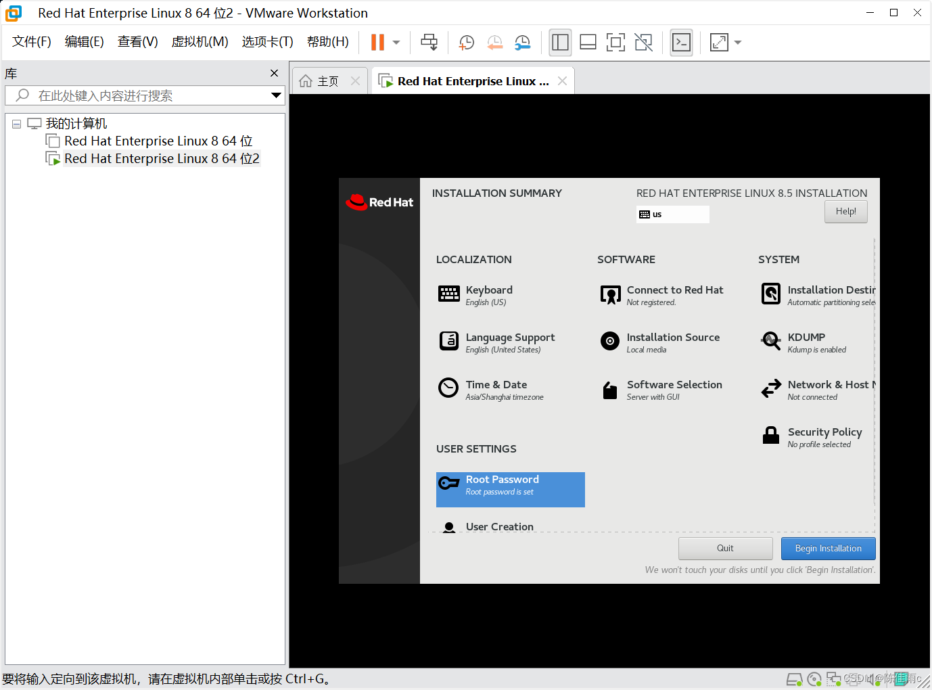Collapse the 我的计算机 tree node
932x690 pixels.
pyautogui.click(x=17, y=124)
